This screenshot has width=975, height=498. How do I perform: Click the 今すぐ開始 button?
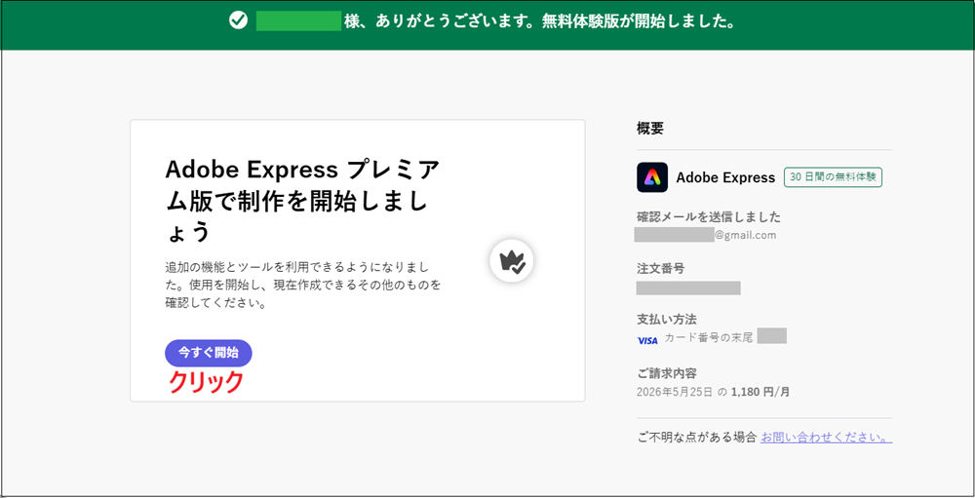pyautogui.click(x=209, y=353)
